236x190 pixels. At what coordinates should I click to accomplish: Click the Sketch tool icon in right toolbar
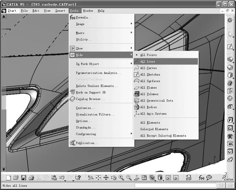click(x=230, y=46)
